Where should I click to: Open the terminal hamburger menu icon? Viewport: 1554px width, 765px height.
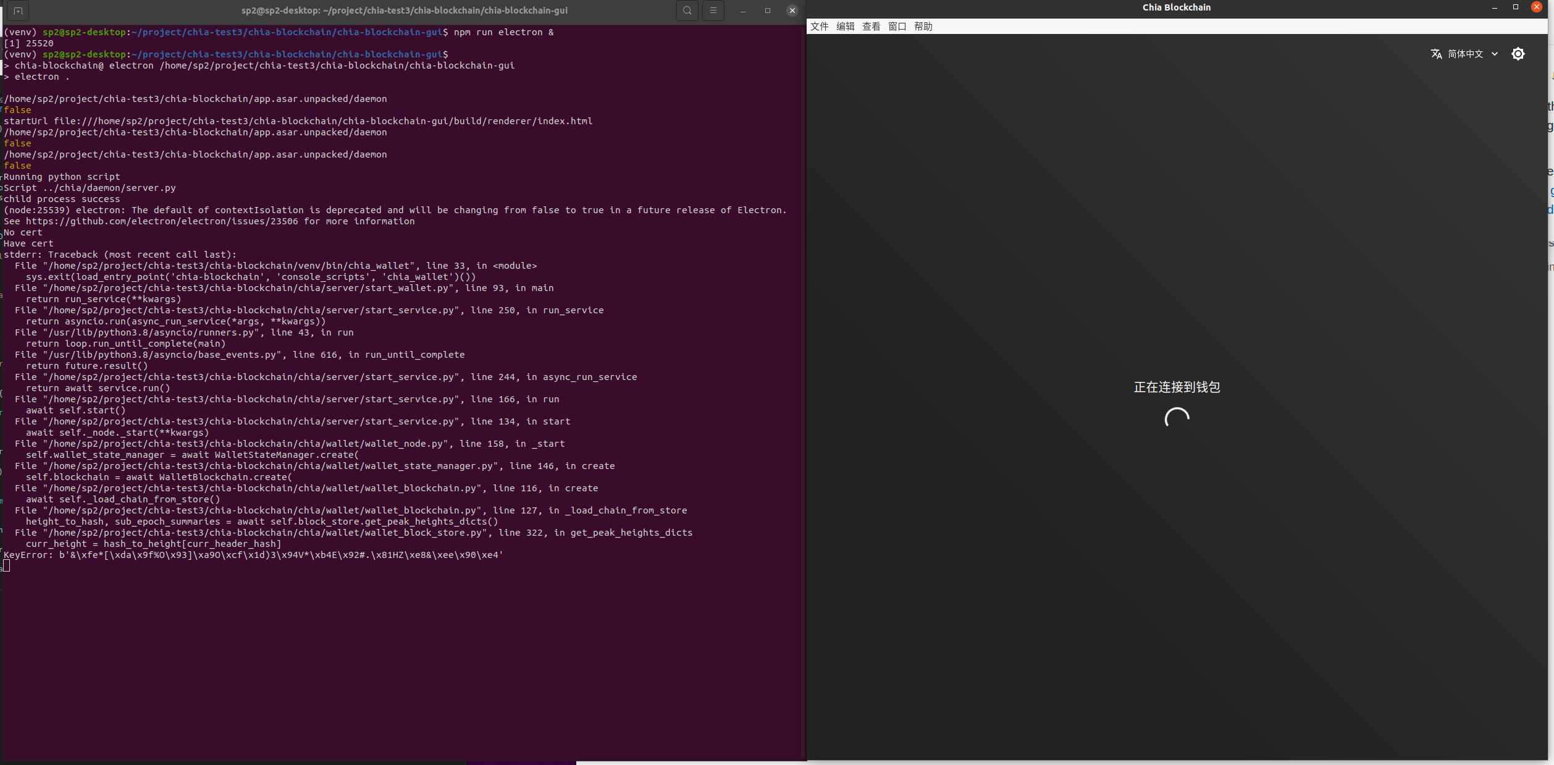[x=713, y=11]
